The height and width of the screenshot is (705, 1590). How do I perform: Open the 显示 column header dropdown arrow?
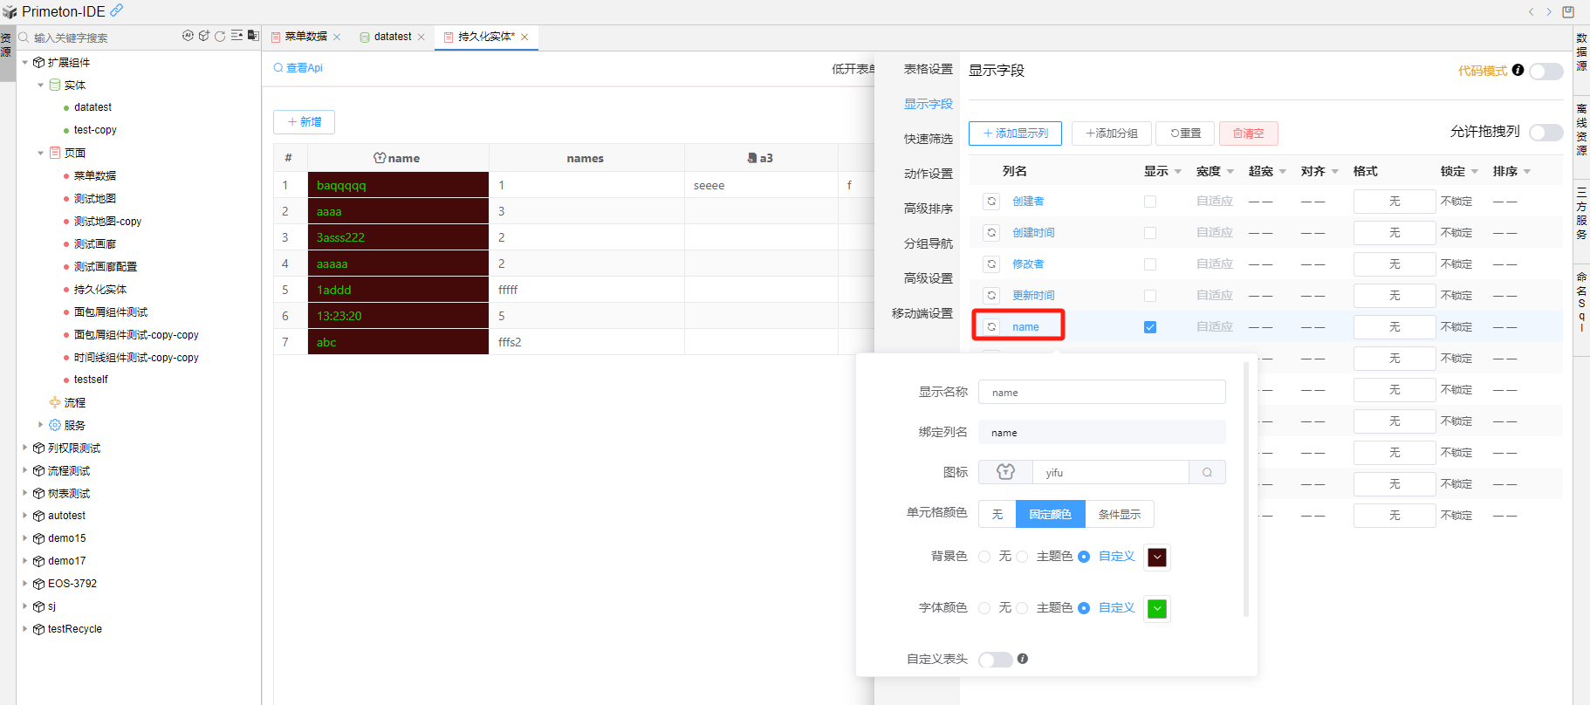coord(1178,172)
